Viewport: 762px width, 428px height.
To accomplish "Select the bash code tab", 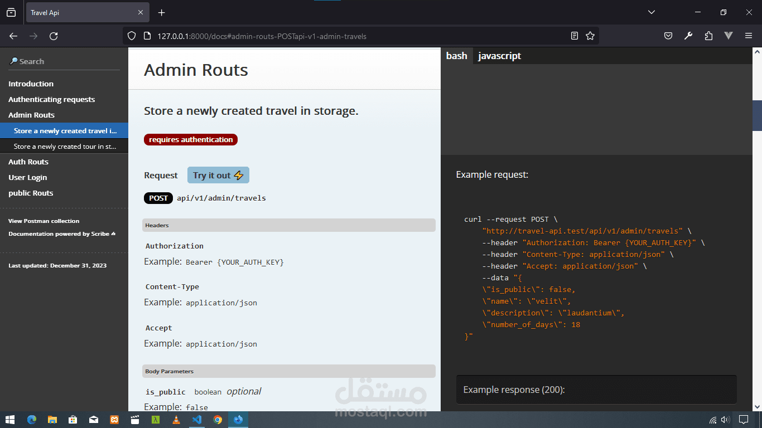I will coord(456,56).
